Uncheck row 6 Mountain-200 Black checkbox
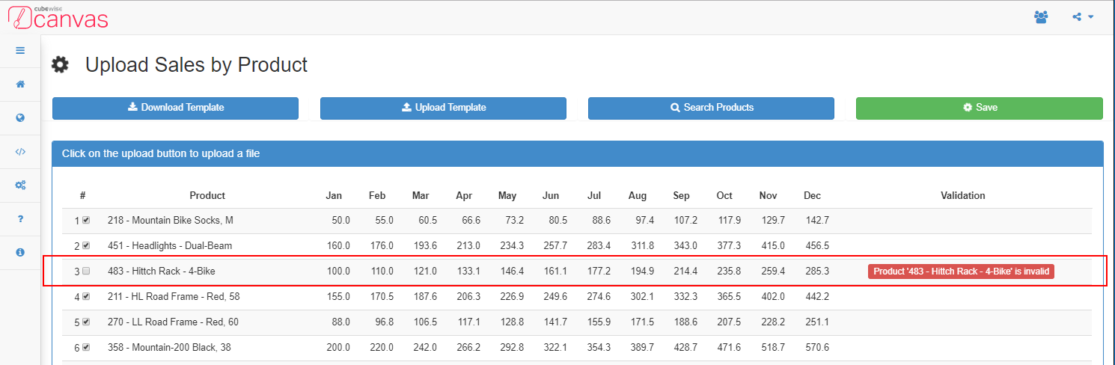Viewport: 1115px width, 365px height. [86, 347]
